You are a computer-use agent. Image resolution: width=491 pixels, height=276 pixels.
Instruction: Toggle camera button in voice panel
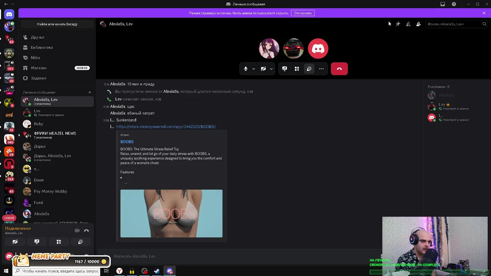15,242
